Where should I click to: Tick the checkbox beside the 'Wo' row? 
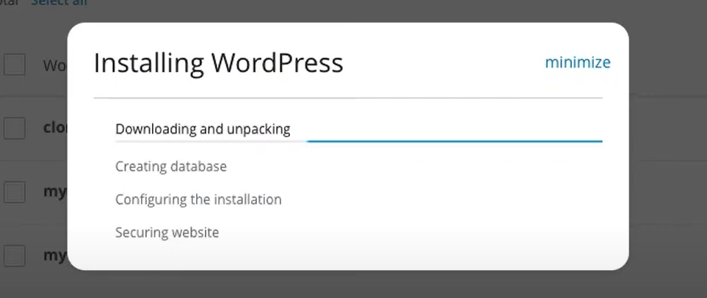(15, 65)
